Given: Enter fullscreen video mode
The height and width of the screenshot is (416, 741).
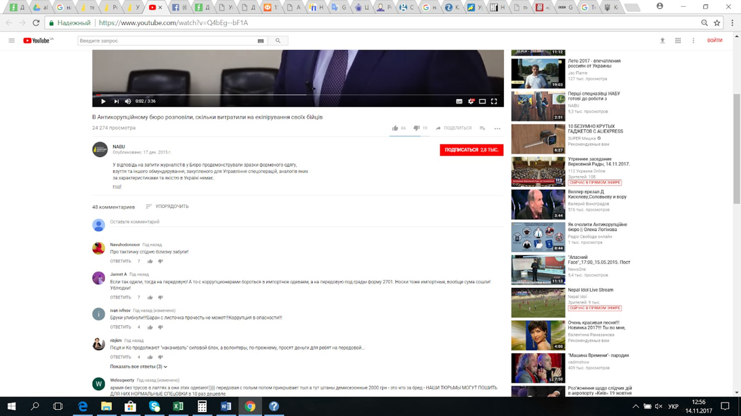Looking at the screenshot, I should tap(494, 102).
